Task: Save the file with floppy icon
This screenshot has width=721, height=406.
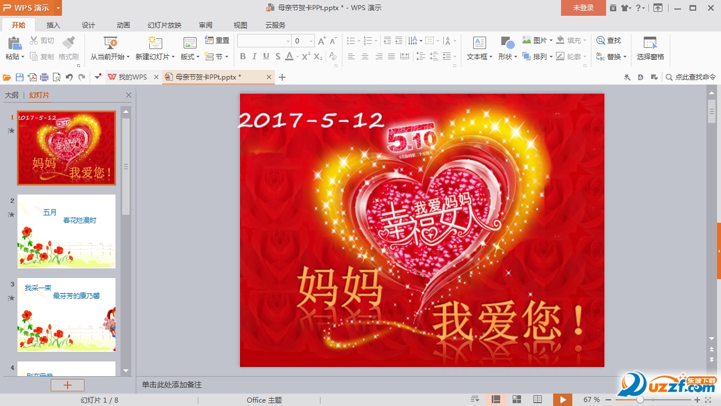Action: [20, 77]
